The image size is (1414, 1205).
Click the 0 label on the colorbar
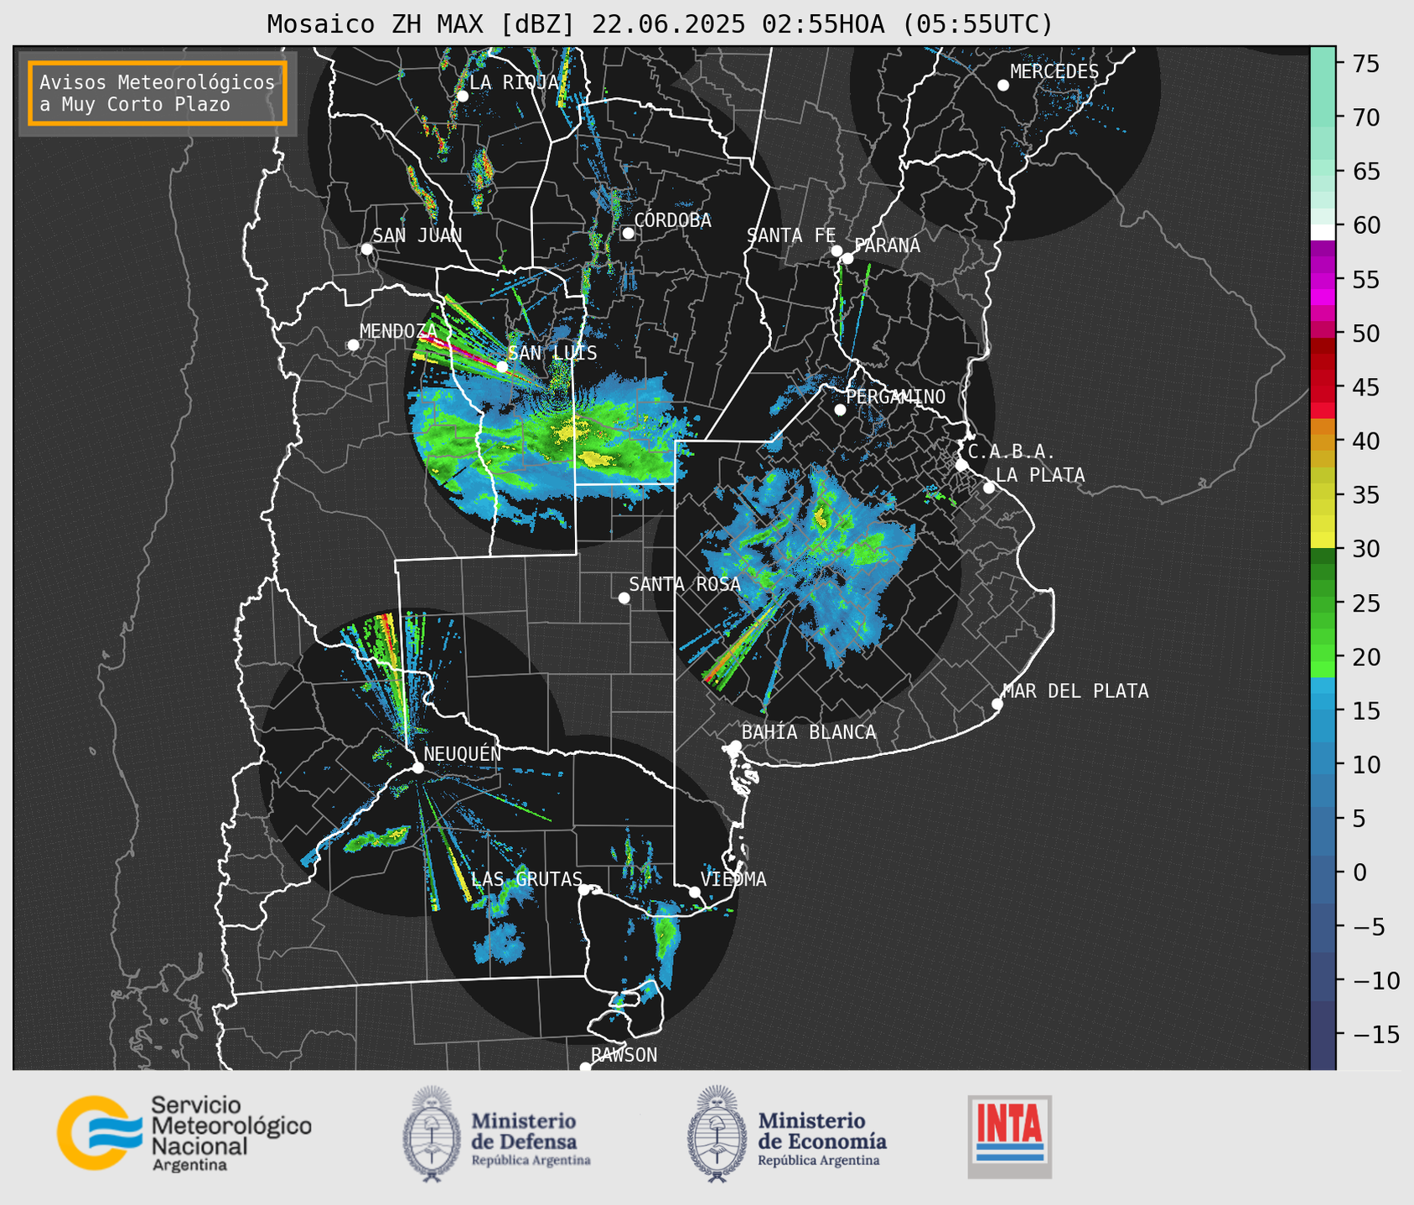coord(1359,872)
